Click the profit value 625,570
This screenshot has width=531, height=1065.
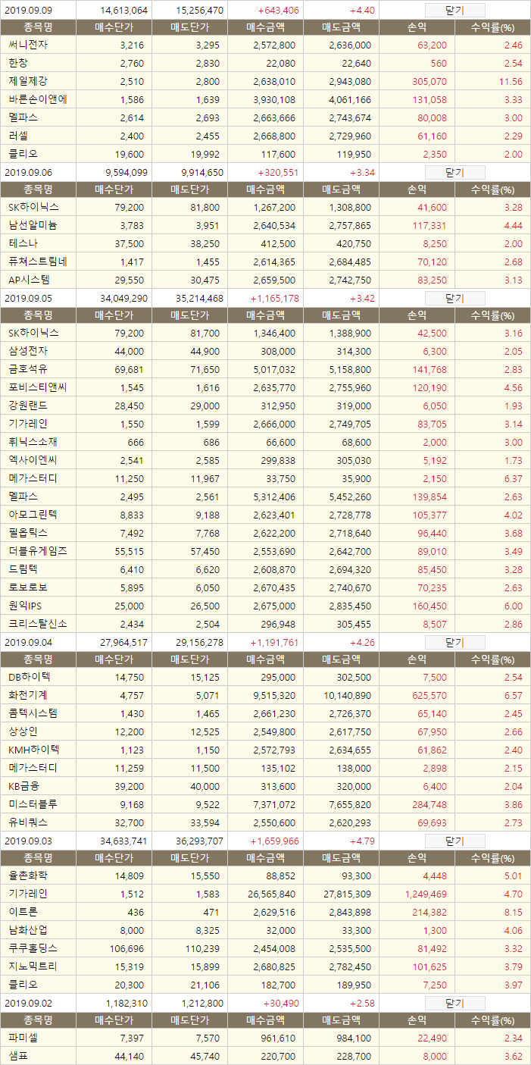click(428, 696)
